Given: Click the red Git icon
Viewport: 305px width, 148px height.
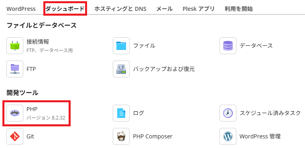Looking at the screenshot, I should [15, 136].
